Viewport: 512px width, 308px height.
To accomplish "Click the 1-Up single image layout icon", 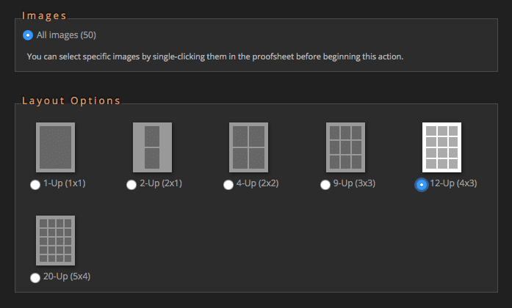I will coord(56,147).
